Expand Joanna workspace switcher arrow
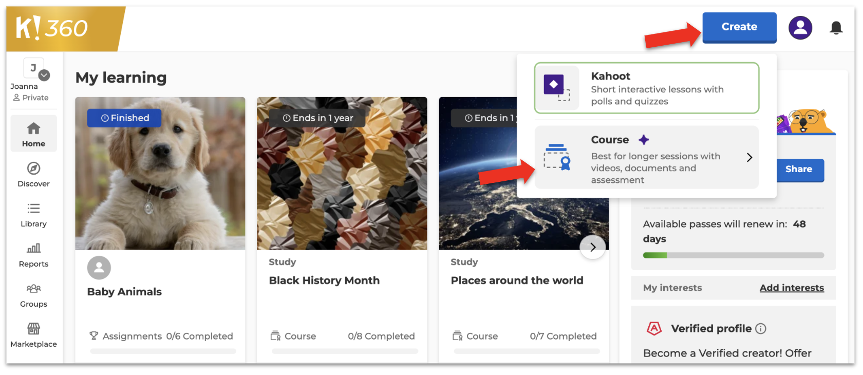This screenshot has height=375, width=863. (x=45, y=76)
